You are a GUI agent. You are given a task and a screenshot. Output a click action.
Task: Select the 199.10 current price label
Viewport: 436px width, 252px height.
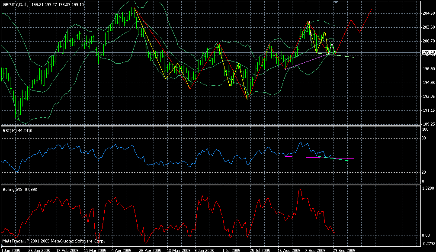(x=429, y=52)
